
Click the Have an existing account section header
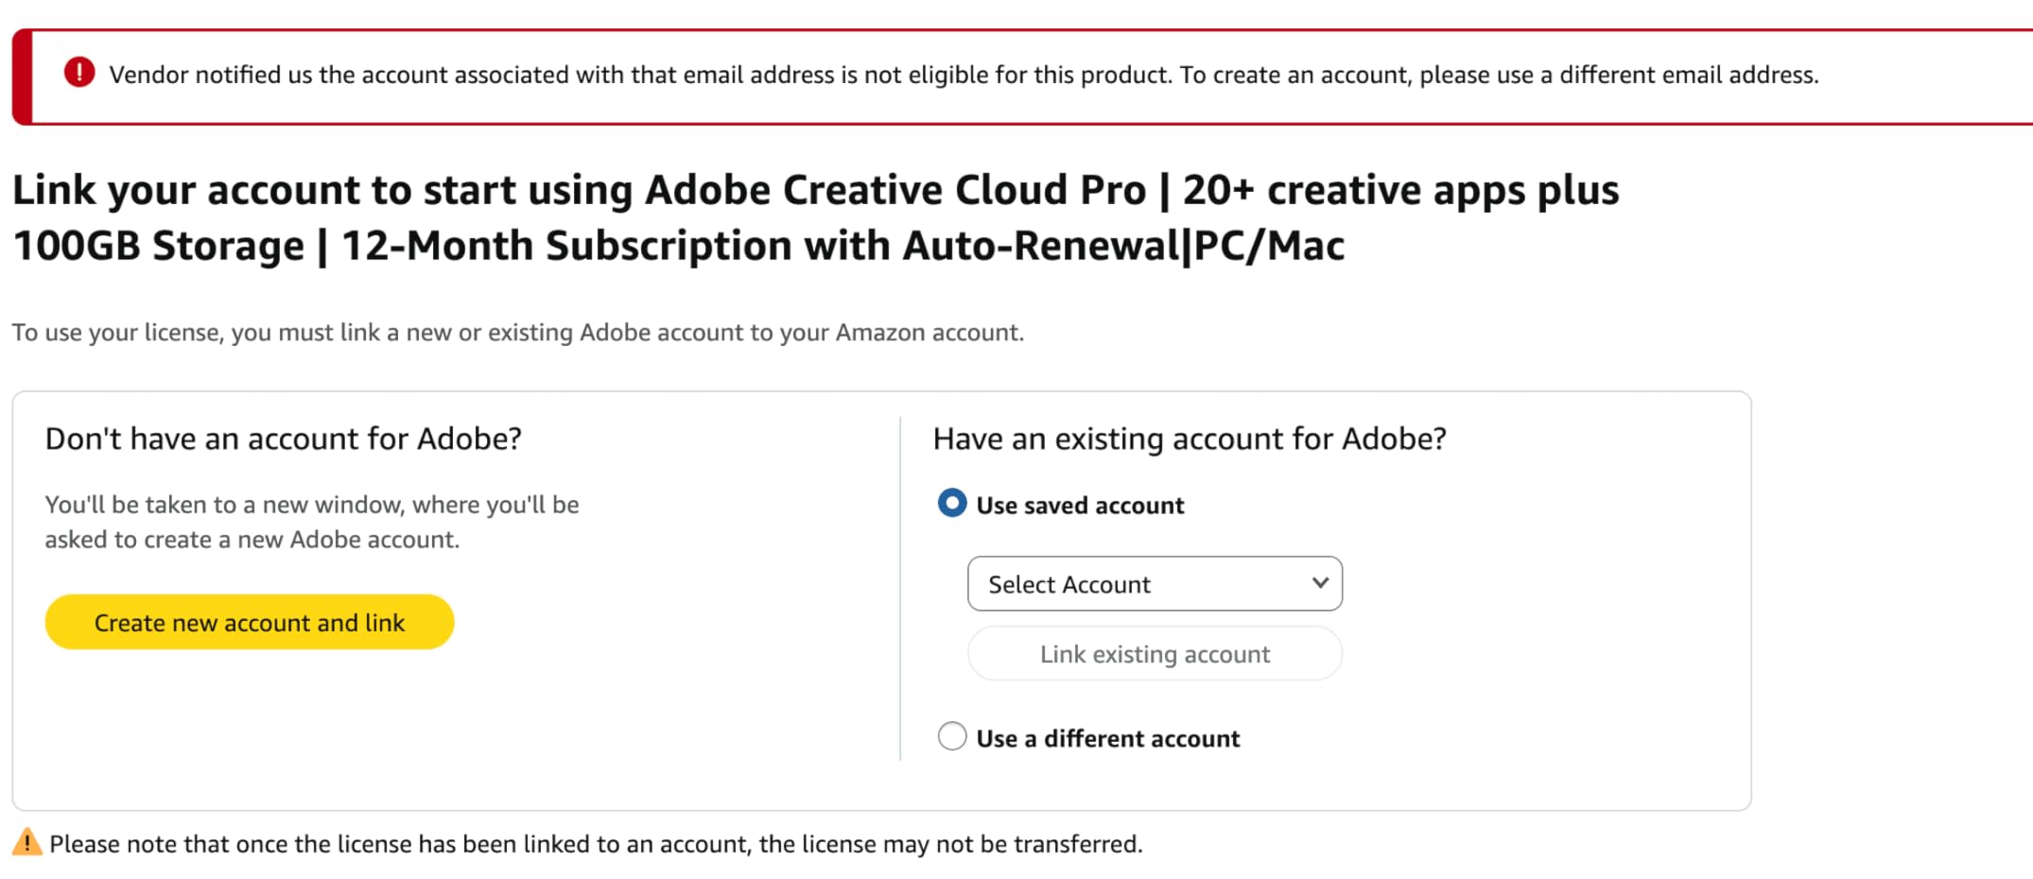(x=1188, y=438)
